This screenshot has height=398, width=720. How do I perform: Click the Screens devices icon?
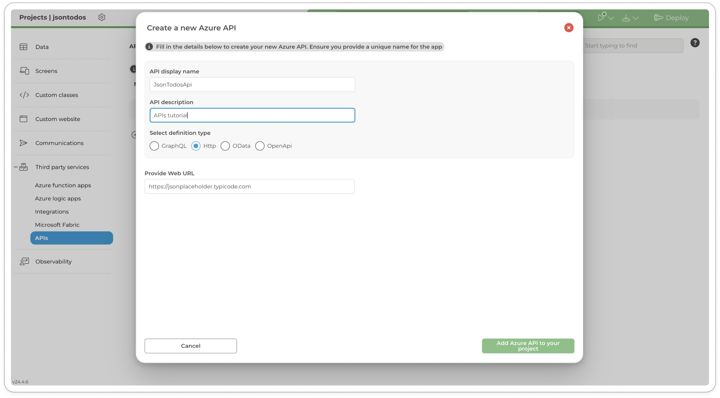[x=24, y=71]
